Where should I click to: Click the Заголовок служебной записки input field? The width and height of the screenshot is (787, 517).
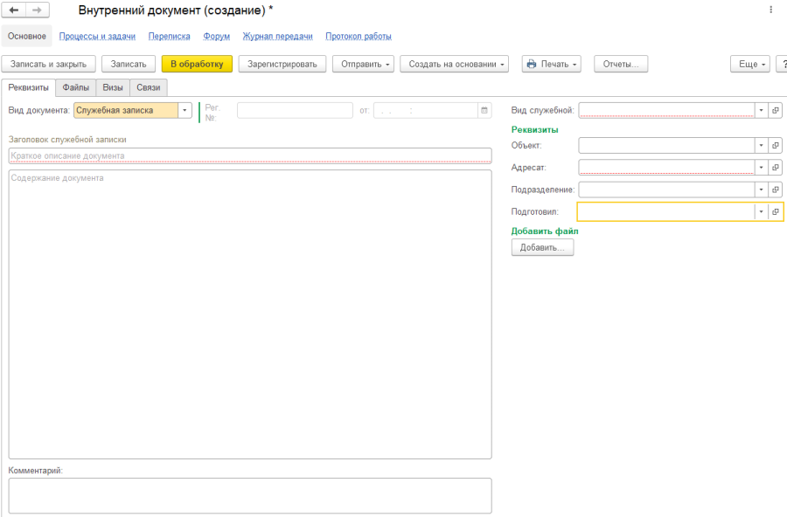click(x=249, y=155)
